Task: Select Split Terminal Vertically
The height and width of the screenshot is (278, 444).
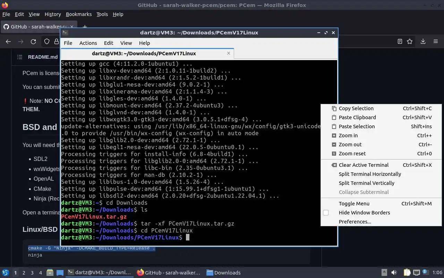Action: [x=381, y=183]
